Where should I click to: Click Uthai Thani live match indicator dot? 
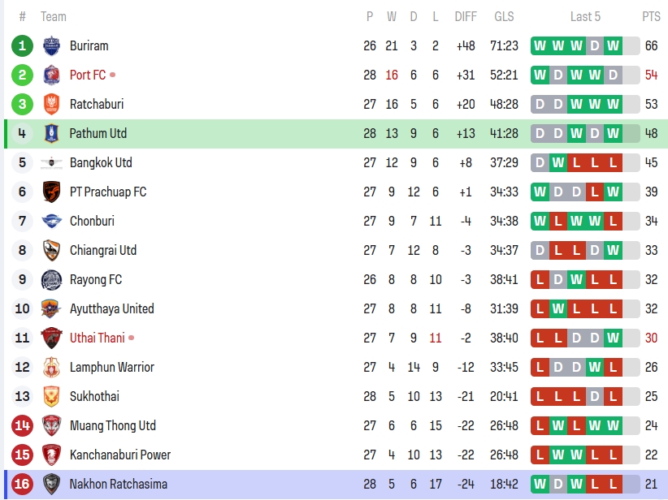132,338
